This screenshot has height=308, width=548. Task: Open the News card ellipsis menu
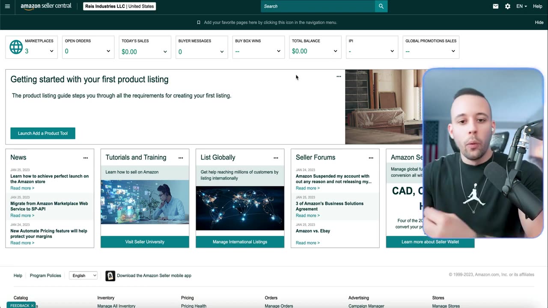(x=86, y=158)
